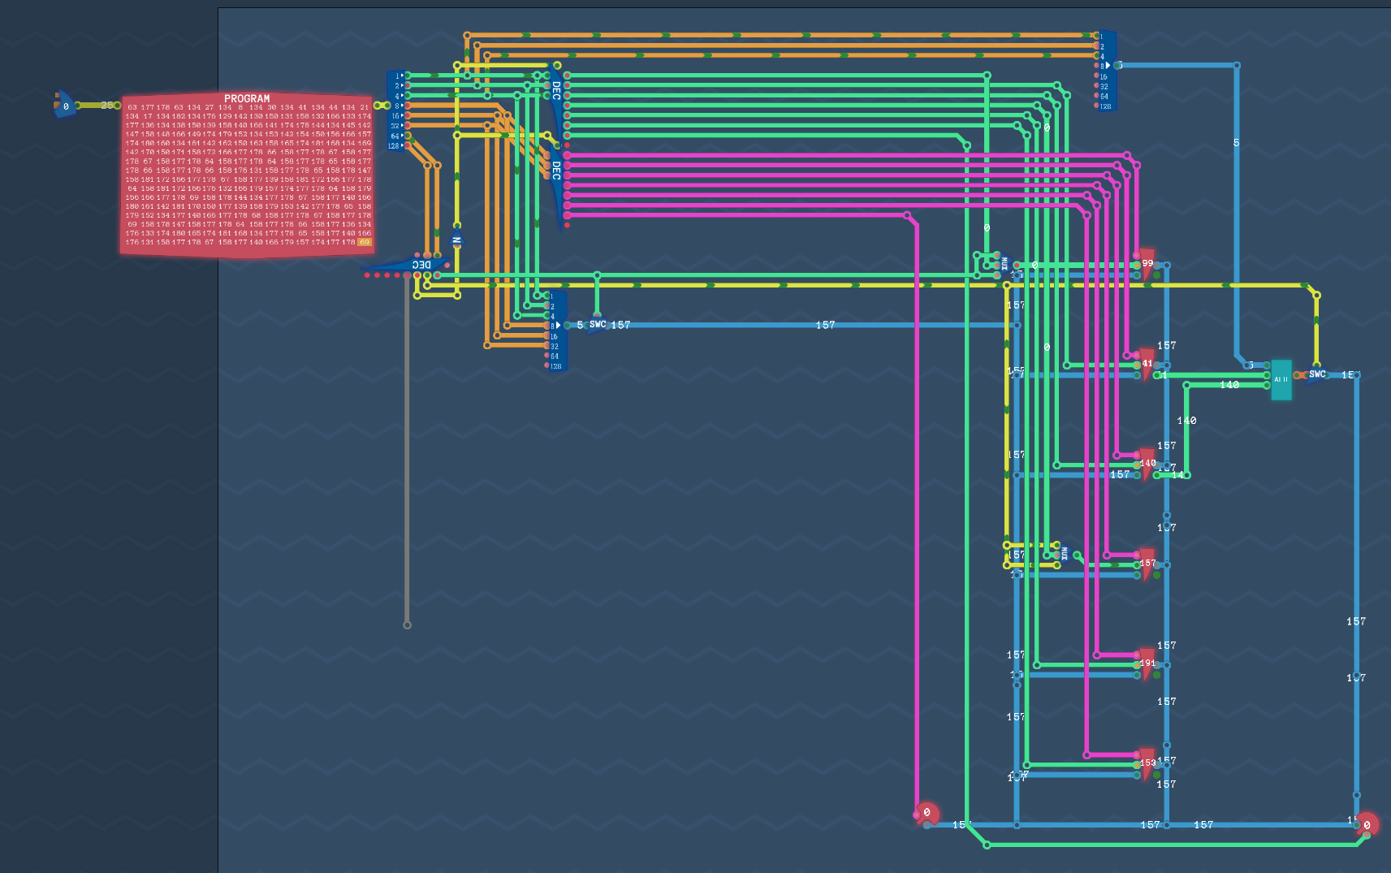Select the small NOT gate labeled N
Screen dimensions: 1391x873
tap(456, 240)
